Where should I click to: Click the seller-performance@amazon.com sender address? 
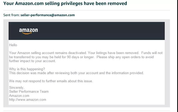(x=48, y=15)
